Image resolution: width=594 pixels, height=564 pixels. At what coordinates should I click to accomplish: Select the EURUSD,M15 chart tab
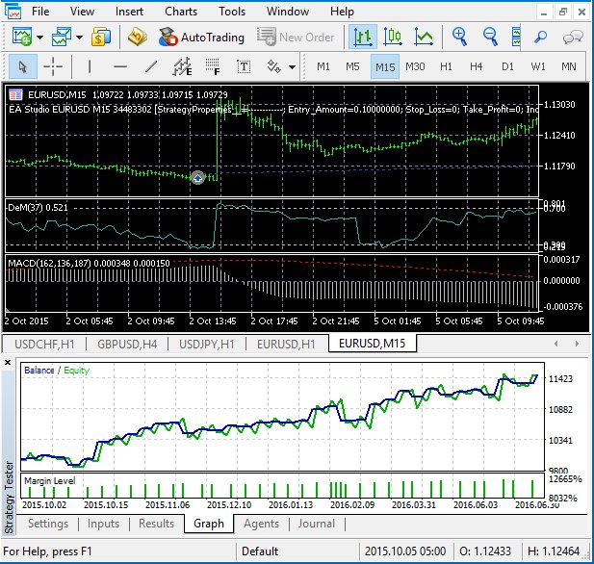click(x=372, y=344)
